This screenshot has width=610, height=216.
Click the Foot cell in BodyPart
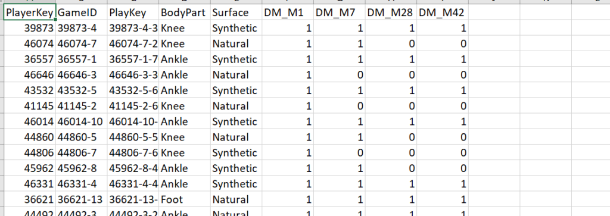(x=185, y=199)
